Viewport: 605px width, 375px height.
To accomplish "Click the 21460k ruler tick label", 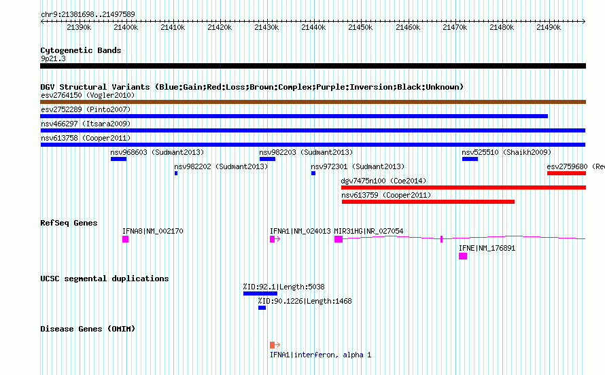I will point(408,27).
